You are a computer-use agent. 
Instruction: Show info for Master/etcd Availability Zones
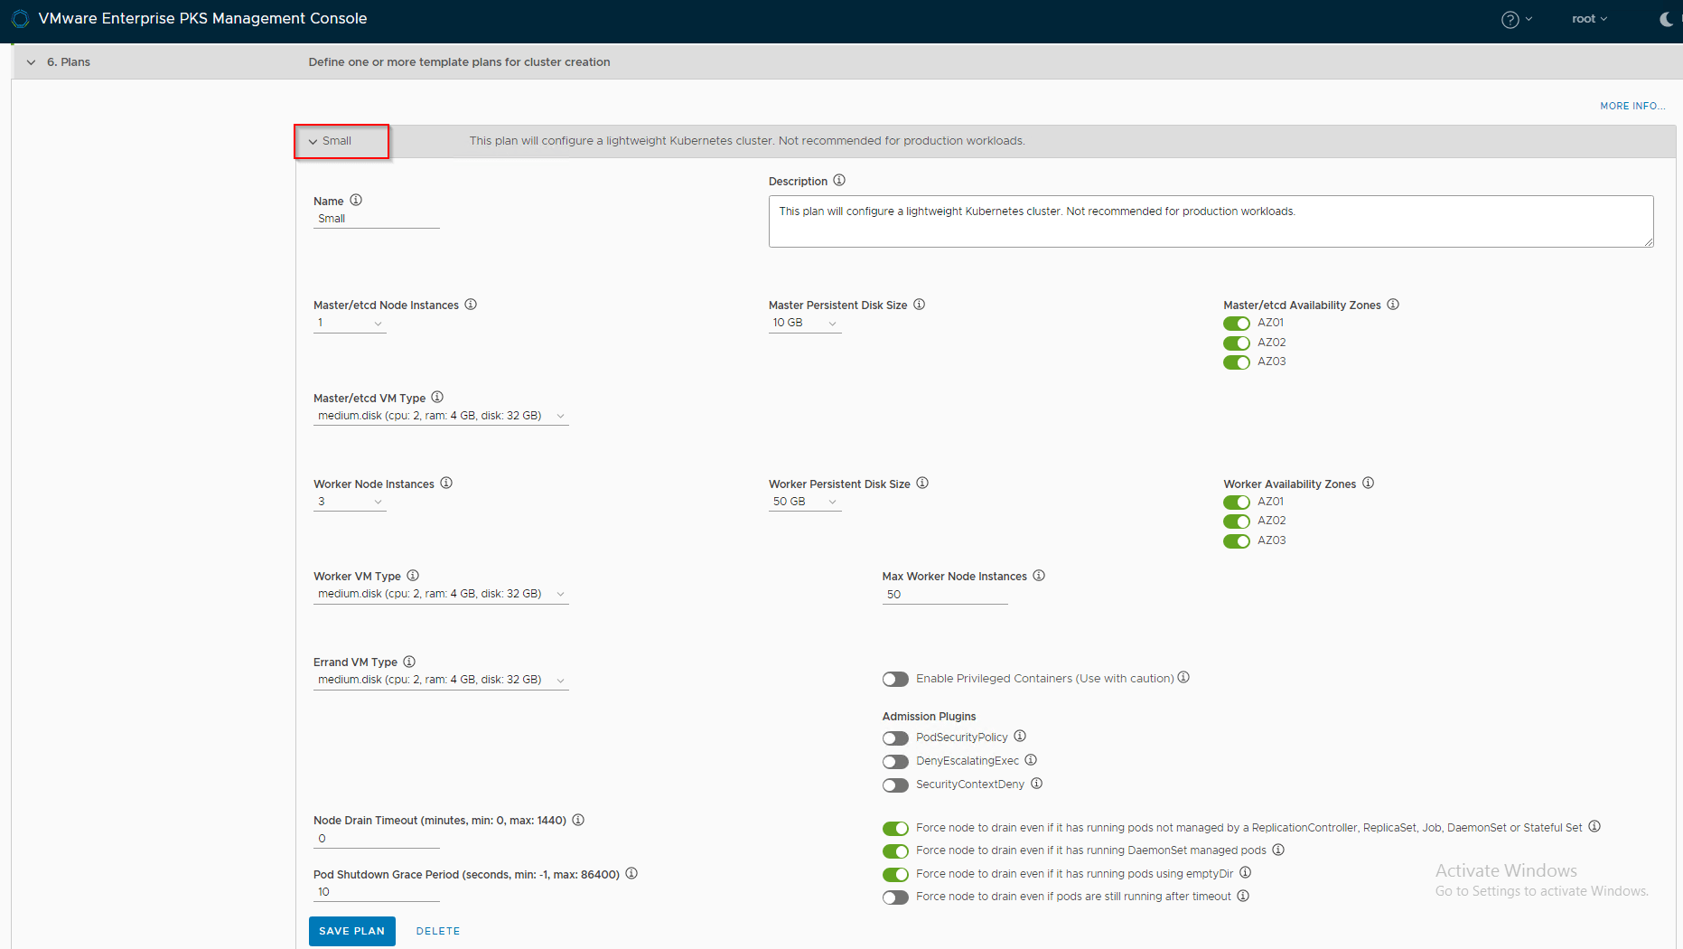pyautogui.click(x=1393, y=304)
